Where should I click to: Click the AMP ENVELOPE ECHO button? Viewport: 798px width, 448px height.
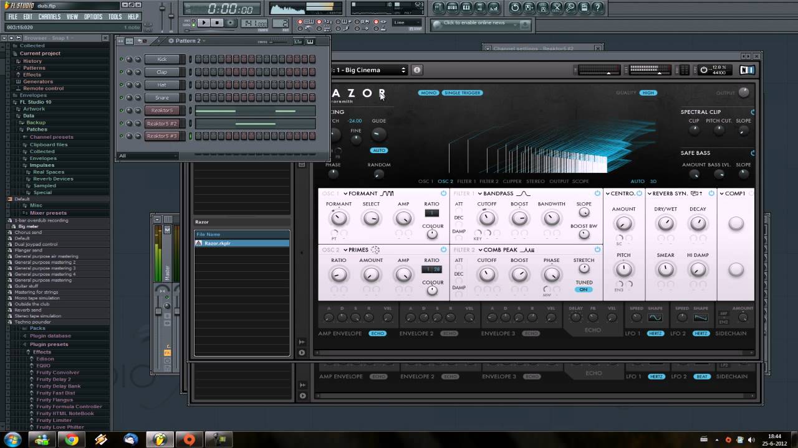(377, 334)
